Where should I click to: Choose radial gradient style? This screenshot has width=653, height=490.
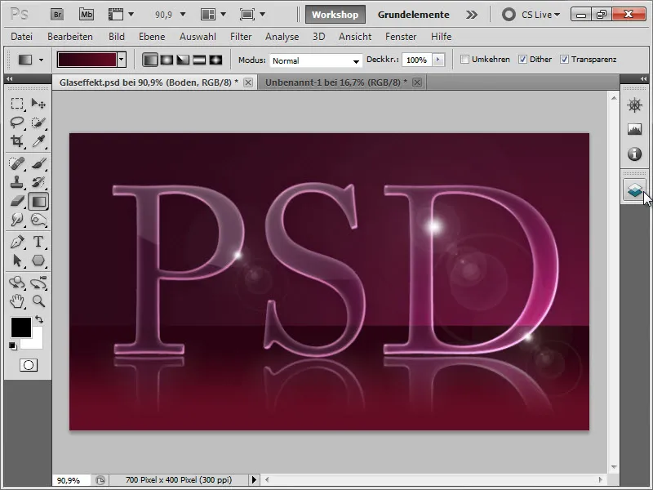pos(167,60)
